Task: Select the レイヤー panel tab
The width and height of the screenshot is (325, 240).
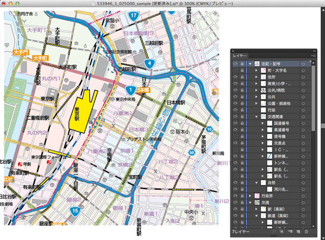Action: click(x=240, y=56)
